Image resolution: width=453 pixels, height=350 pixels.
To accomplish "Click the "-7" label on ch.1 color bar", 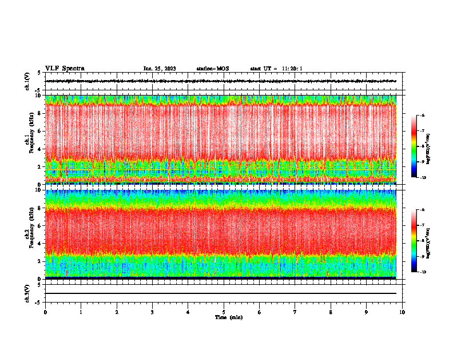I will tap(422, 131).
